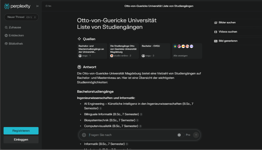
Task: Click the PRO badge icon beside Bild generieren
Action: pos(216,41)
